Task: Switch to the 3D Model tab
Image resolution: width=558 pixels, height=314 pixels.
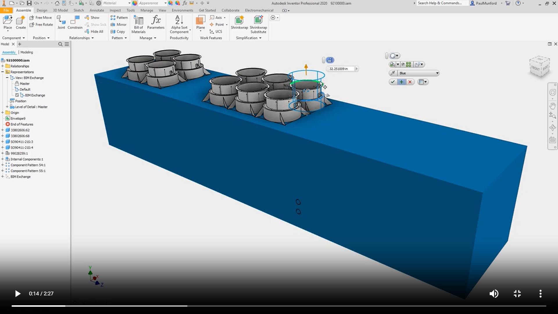Action: 60,10
